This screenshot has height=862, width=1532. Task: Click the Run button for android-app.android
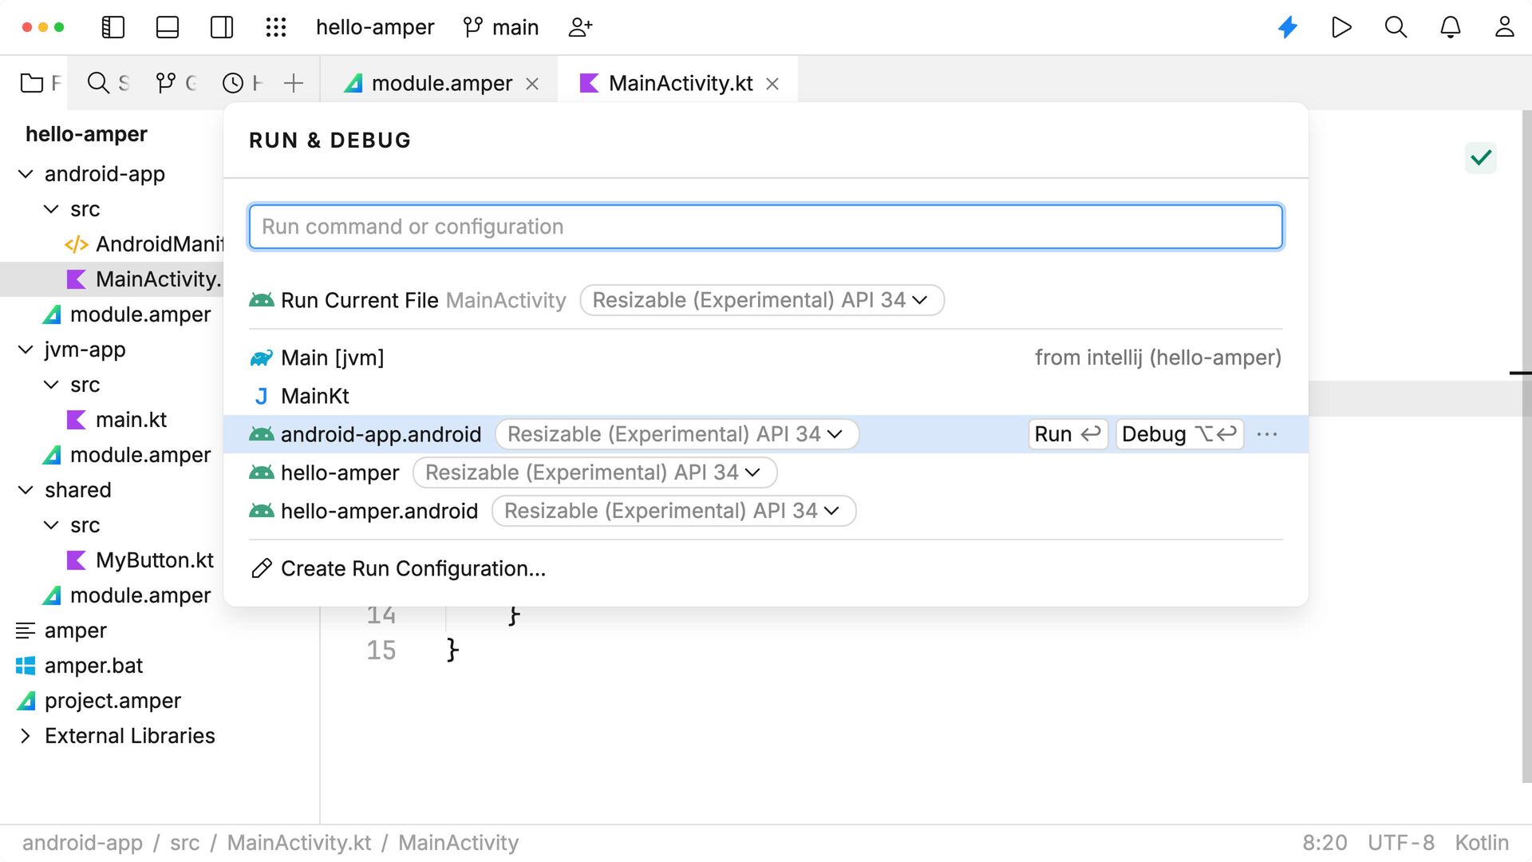[1068, 434]
